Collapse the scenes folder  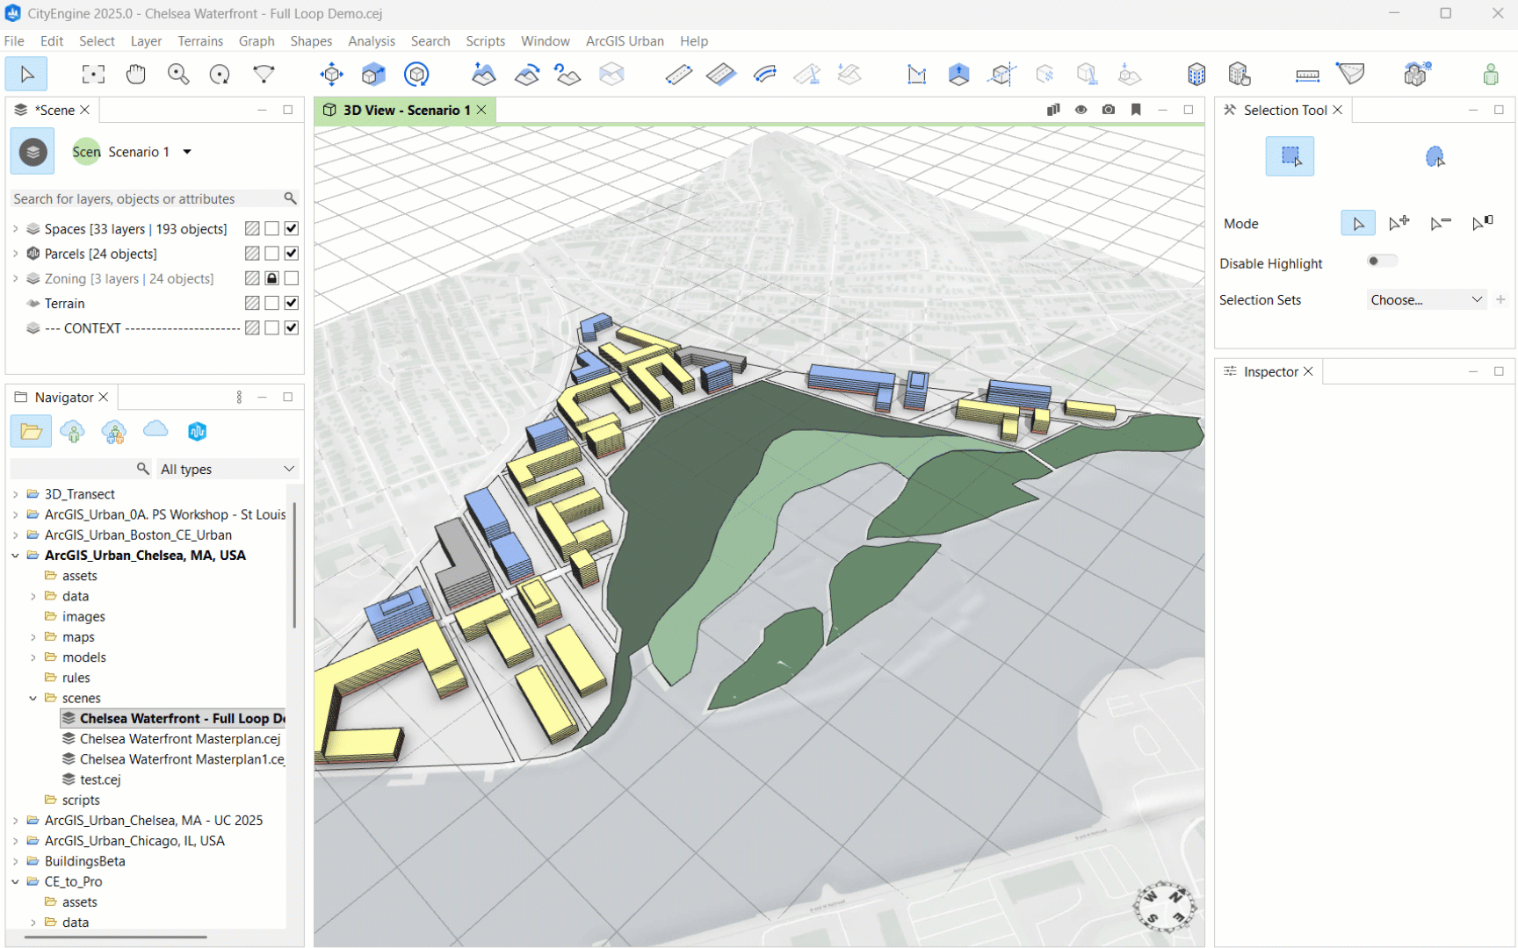click(x=33, y=699)
